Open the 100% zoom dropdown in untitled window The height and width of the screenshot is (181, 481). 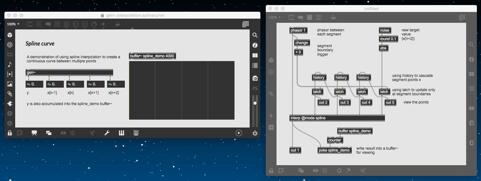274,17
